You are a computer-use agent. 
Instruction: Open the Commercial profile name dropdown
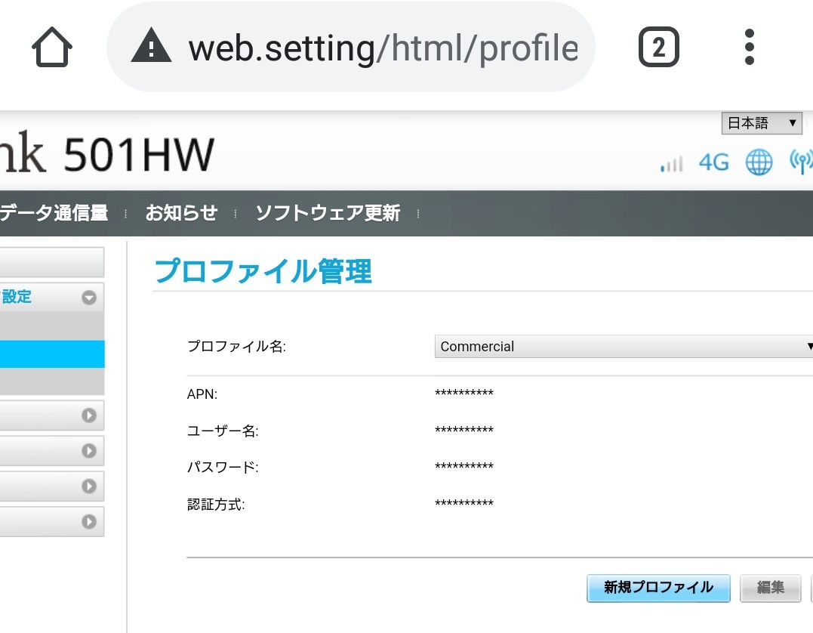click(x=624, y=347)
